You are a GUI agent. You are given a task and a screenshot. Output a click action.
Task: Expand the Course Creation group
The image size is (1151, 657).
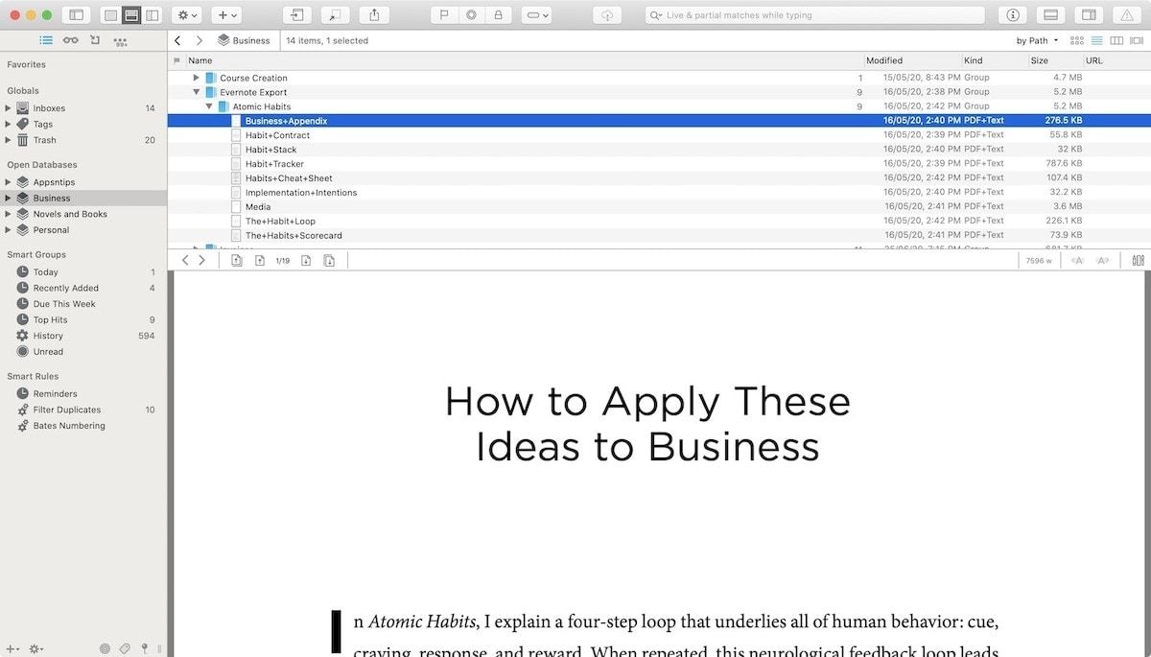click(197, 78)
